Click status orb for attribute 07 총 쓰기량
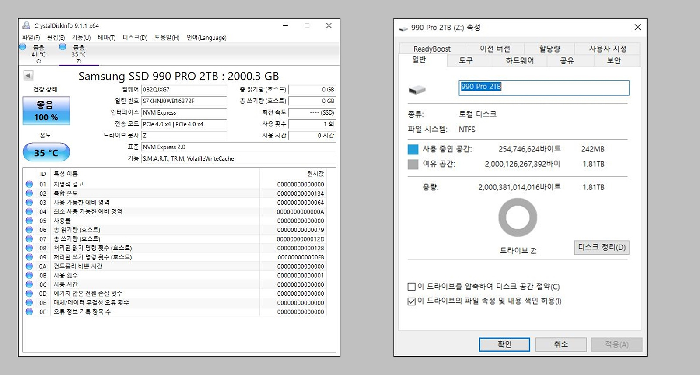Image resolution: width=700 pixels, height=375 pixels. pyautogui.click(x=29, y=238)
